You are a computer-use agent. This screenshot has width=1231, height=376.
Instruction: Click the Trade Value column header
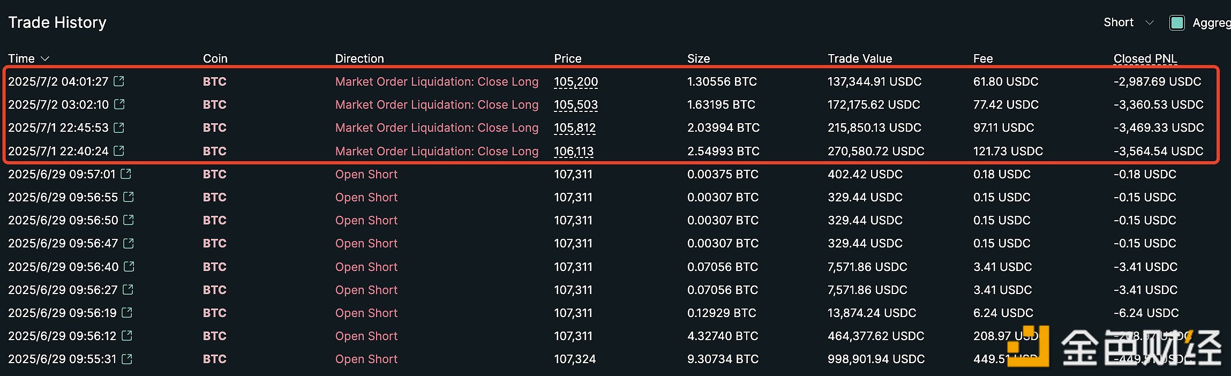859,58
